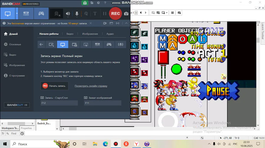Click the broadcast signal icon
Image resolution: width=265 pixels, height=148 pixels.
[x=117, y=23]
